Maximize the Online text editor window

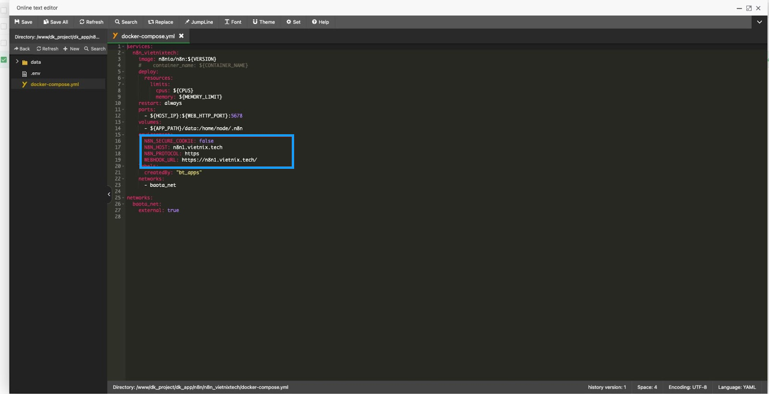pos(749,8)
